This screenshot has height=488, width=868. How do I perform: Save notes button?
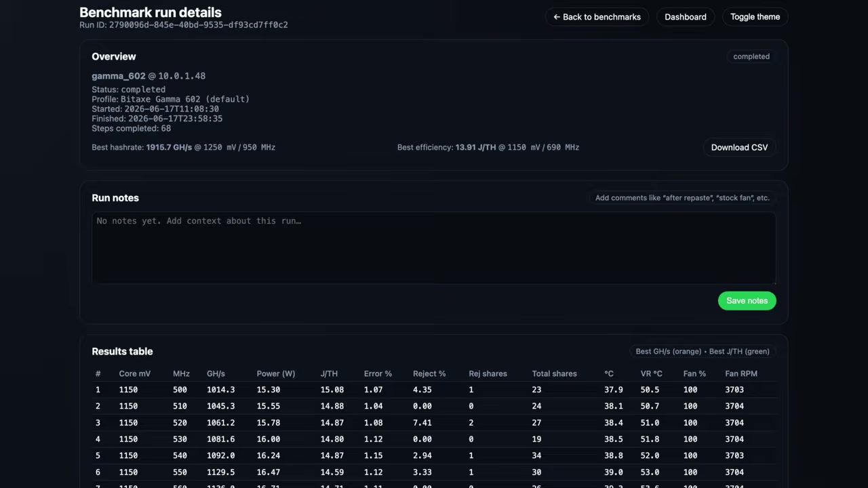click(747, 301)
